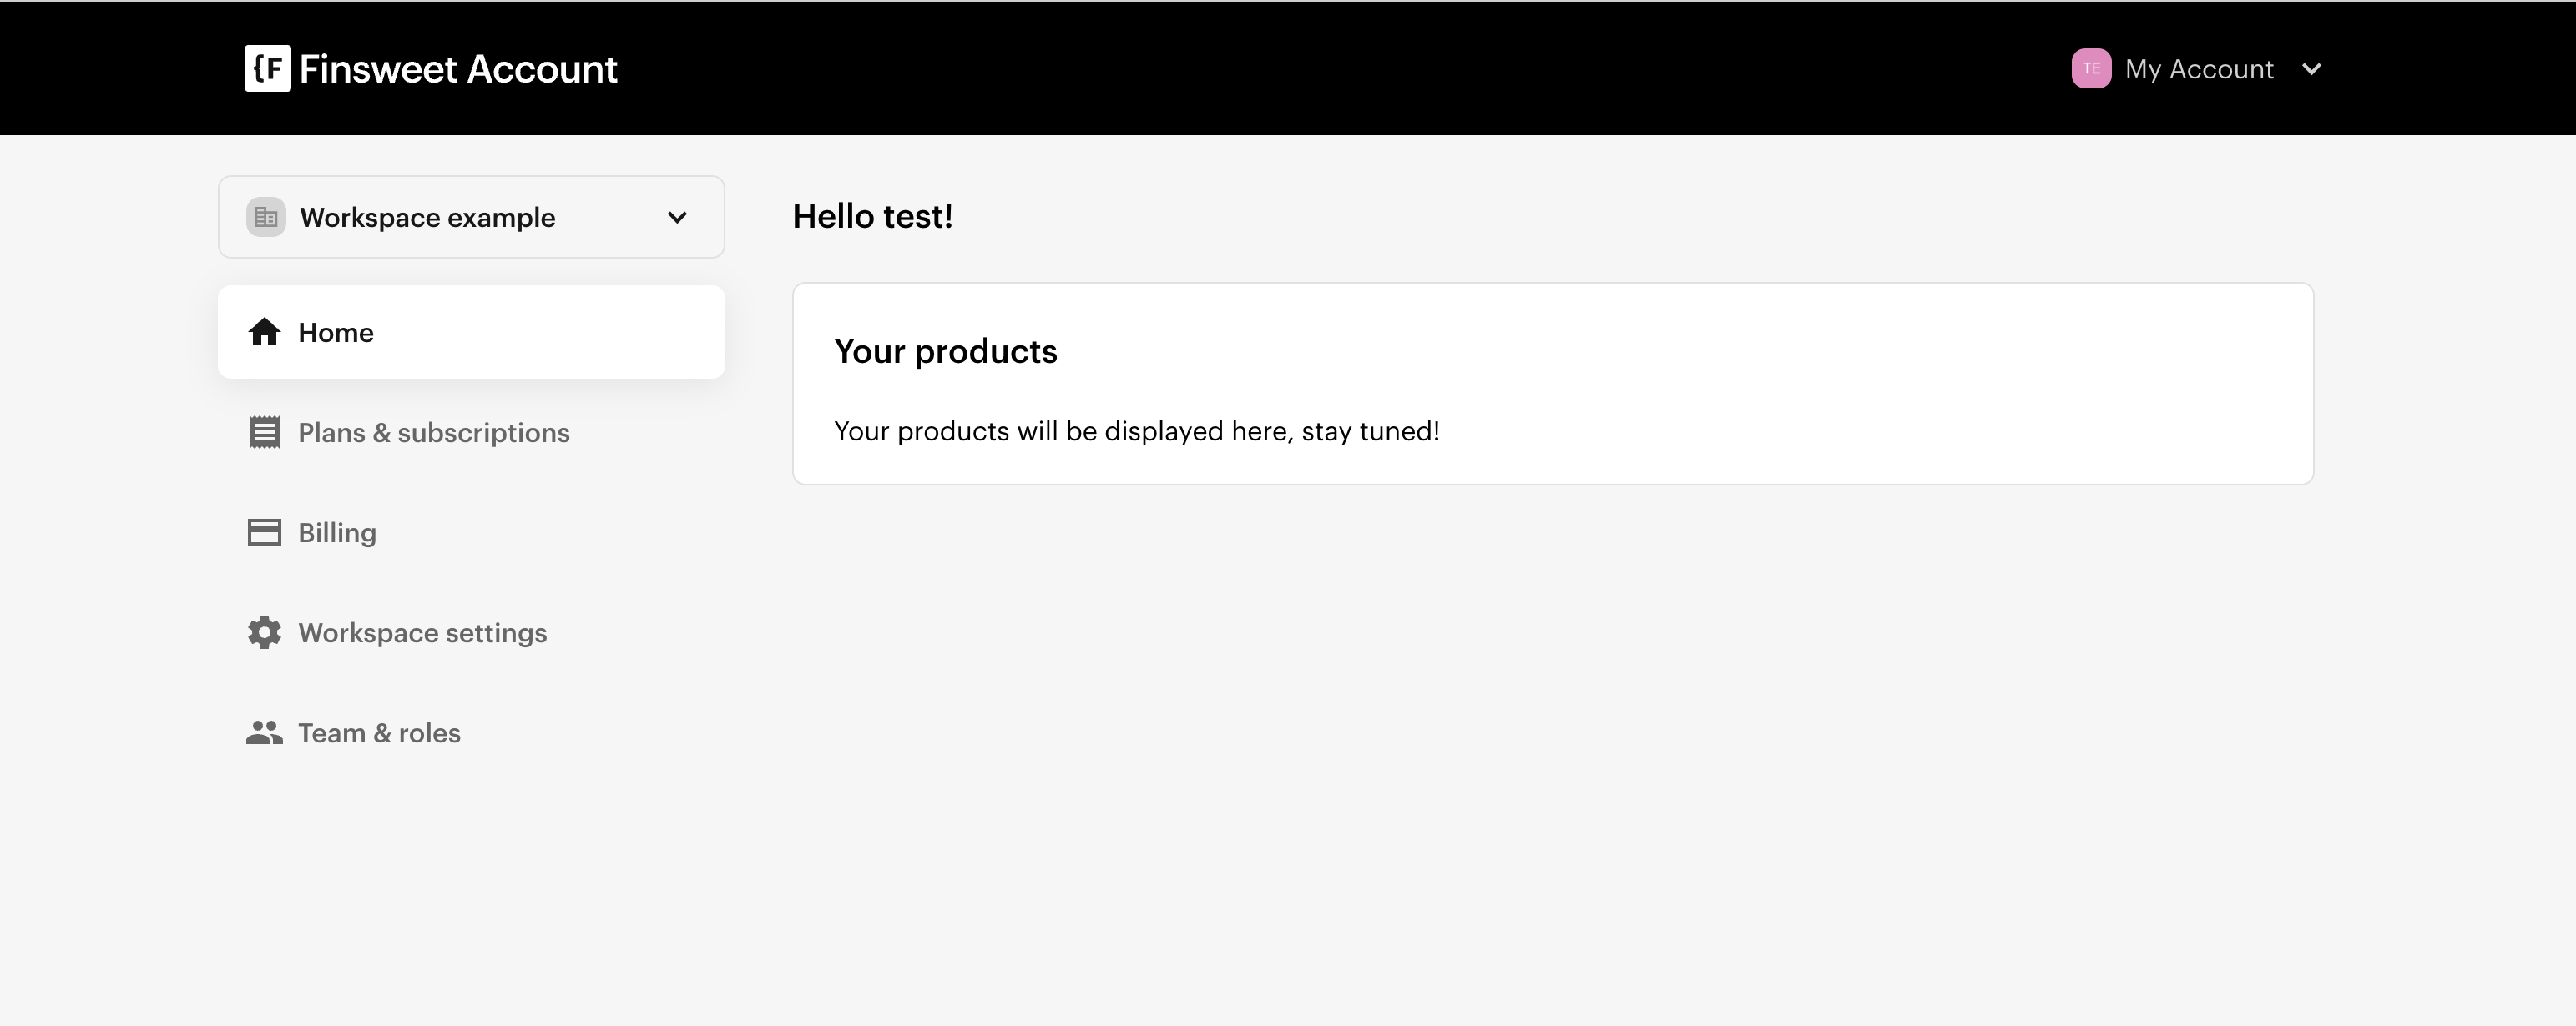
Task: Click the Billing credit card icon
Action: pos(264,532)
